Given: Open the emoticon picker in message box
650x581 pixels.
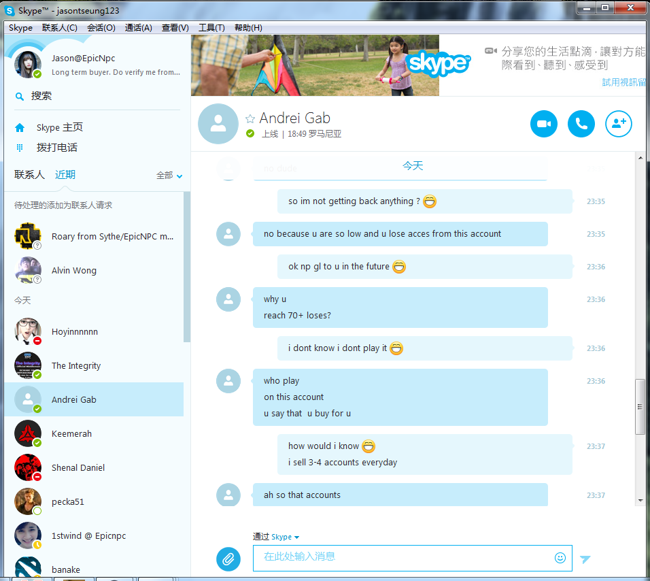Looking at the screenshot, I should click(x=560, y=558).
